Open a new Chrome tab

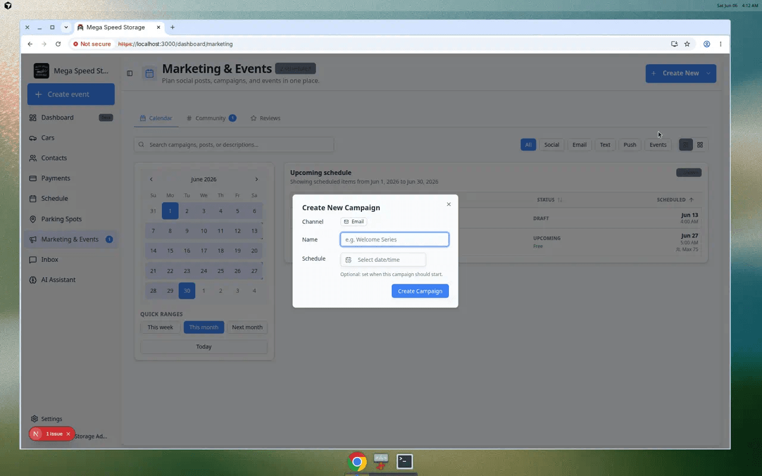173,27
